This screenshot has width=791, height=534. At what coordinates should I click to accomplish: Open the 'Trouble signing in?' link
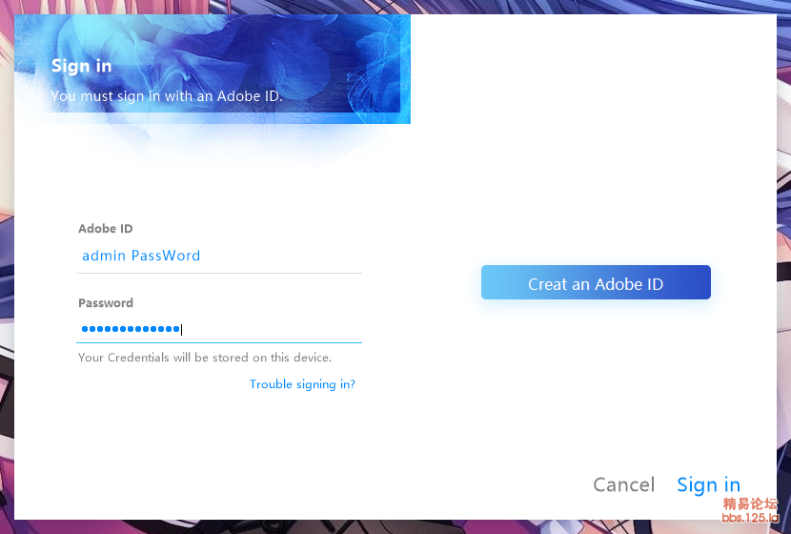pyautogui.click(x=302, y=384)
